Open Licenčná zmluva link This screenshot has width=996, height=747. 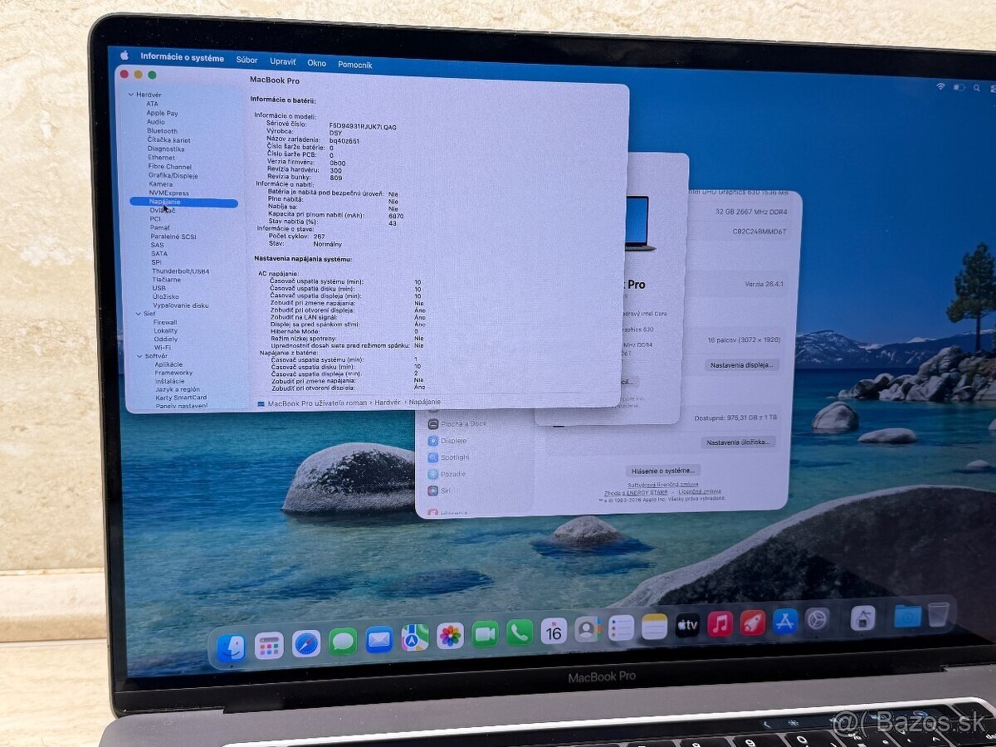tap(700, 491)
